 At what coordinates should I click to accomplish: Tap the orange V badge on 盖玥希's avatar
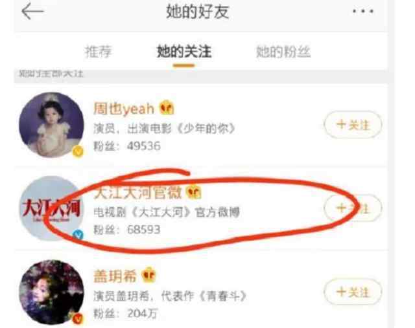pos(78,319)
